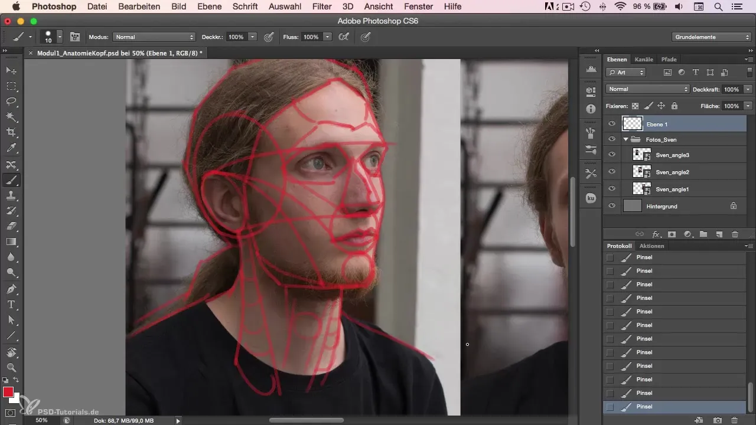This screenshot has width=756, height=425.
Task: Select the Eraser tool
Action: [11, 226]
